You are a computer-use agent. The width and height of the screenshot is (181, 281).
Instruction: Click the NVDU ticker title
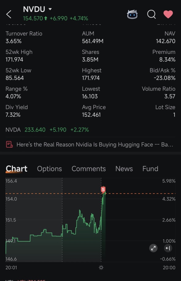pyautogui.click(x=34, y=9)
